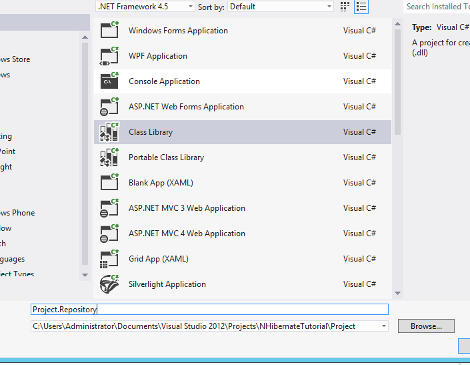Choose the Console Application template icon
The width and height of the screenshot is (470, 365).
point(109,81)
